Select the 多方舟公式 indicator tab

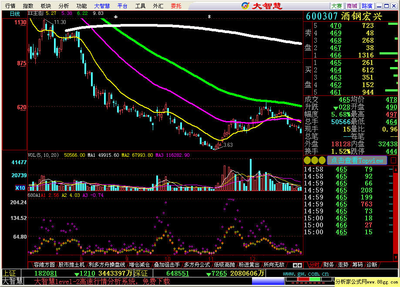tap(197, 265)
